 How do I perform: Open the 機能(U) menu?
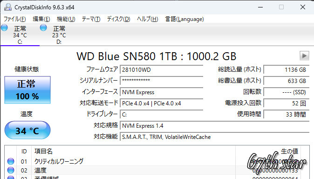66,19
